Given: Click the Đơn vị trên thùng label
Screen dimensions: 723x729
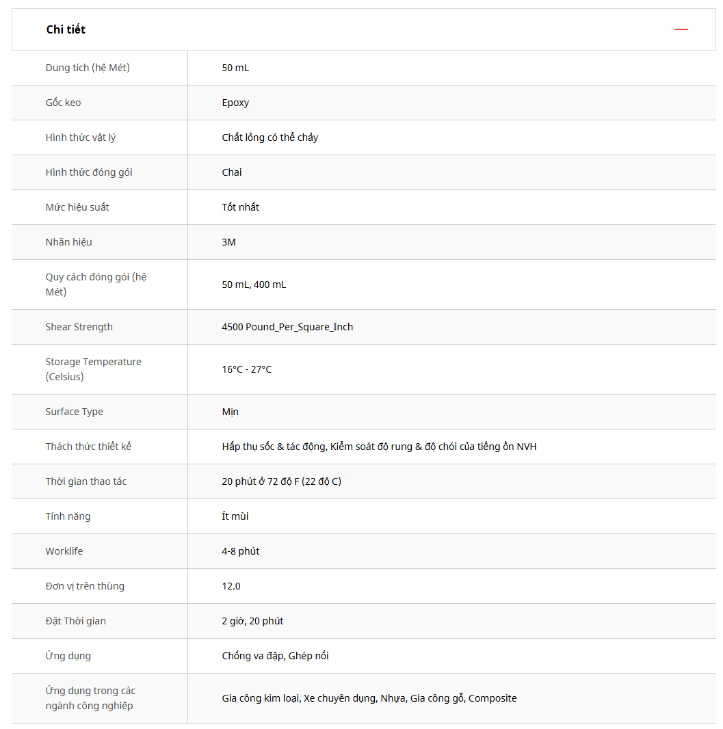Looking at the screenshot, I should [x=85, y=586].
